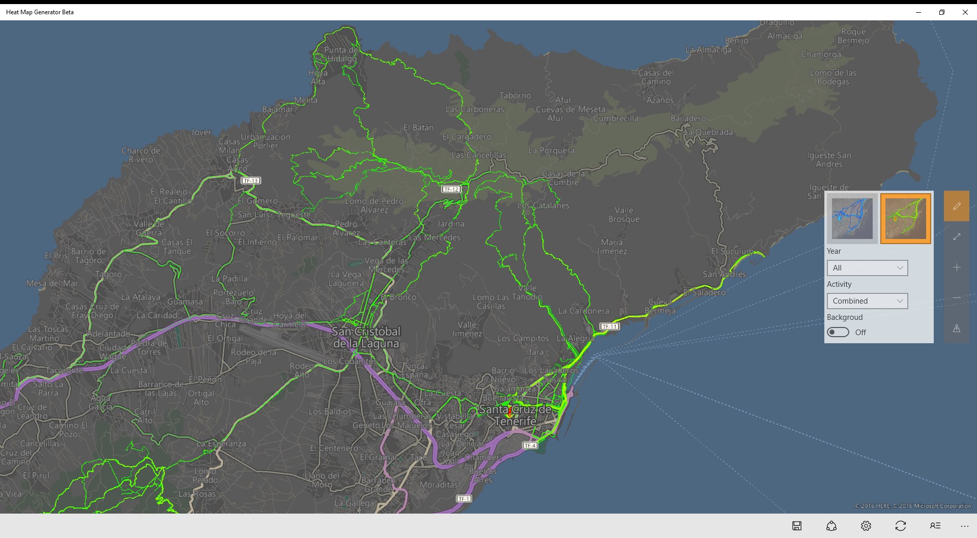Click the Cueva Bermeja map label

tap(660, 306)
